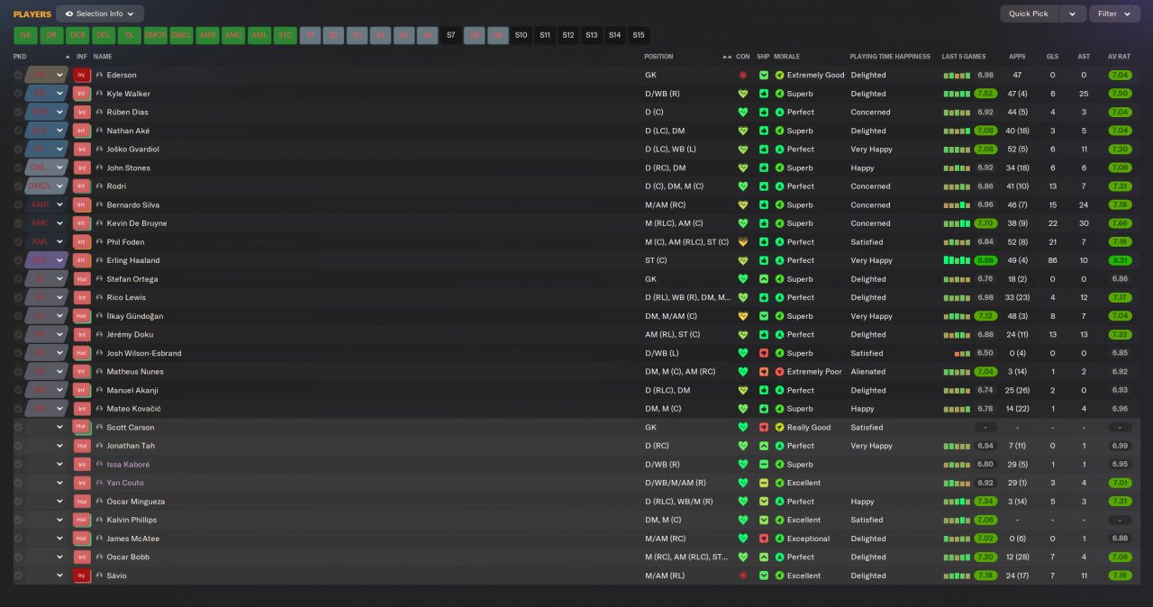Click person icon beside Erling Haaland
Image resolution: width=1153 pixels, height=607 pixels.
100,260
